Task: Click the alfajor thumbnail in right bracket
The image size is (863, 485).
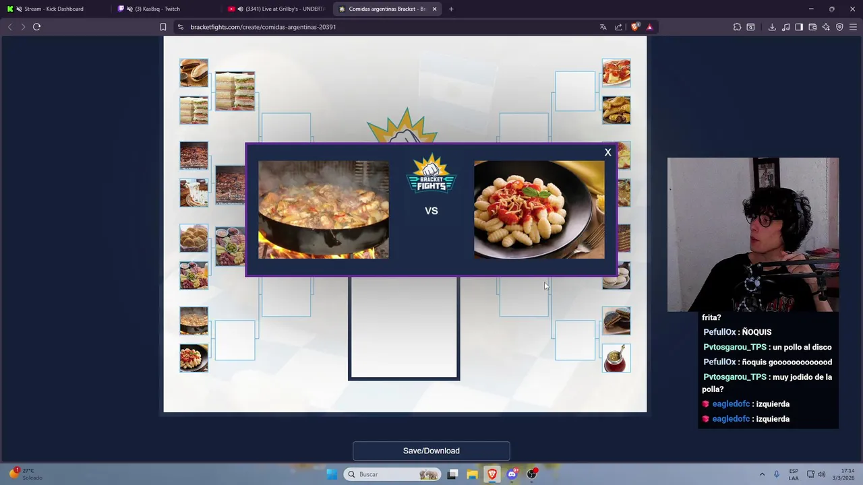Action: tap(616, 321)
